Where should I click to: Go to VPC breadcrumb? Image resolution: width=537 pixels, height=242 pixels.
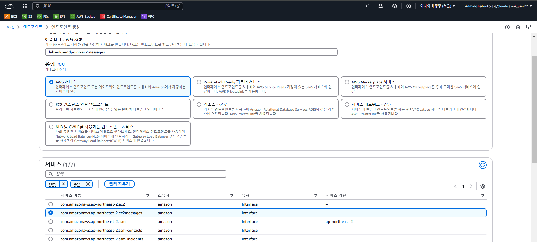(x=10, y=27)
